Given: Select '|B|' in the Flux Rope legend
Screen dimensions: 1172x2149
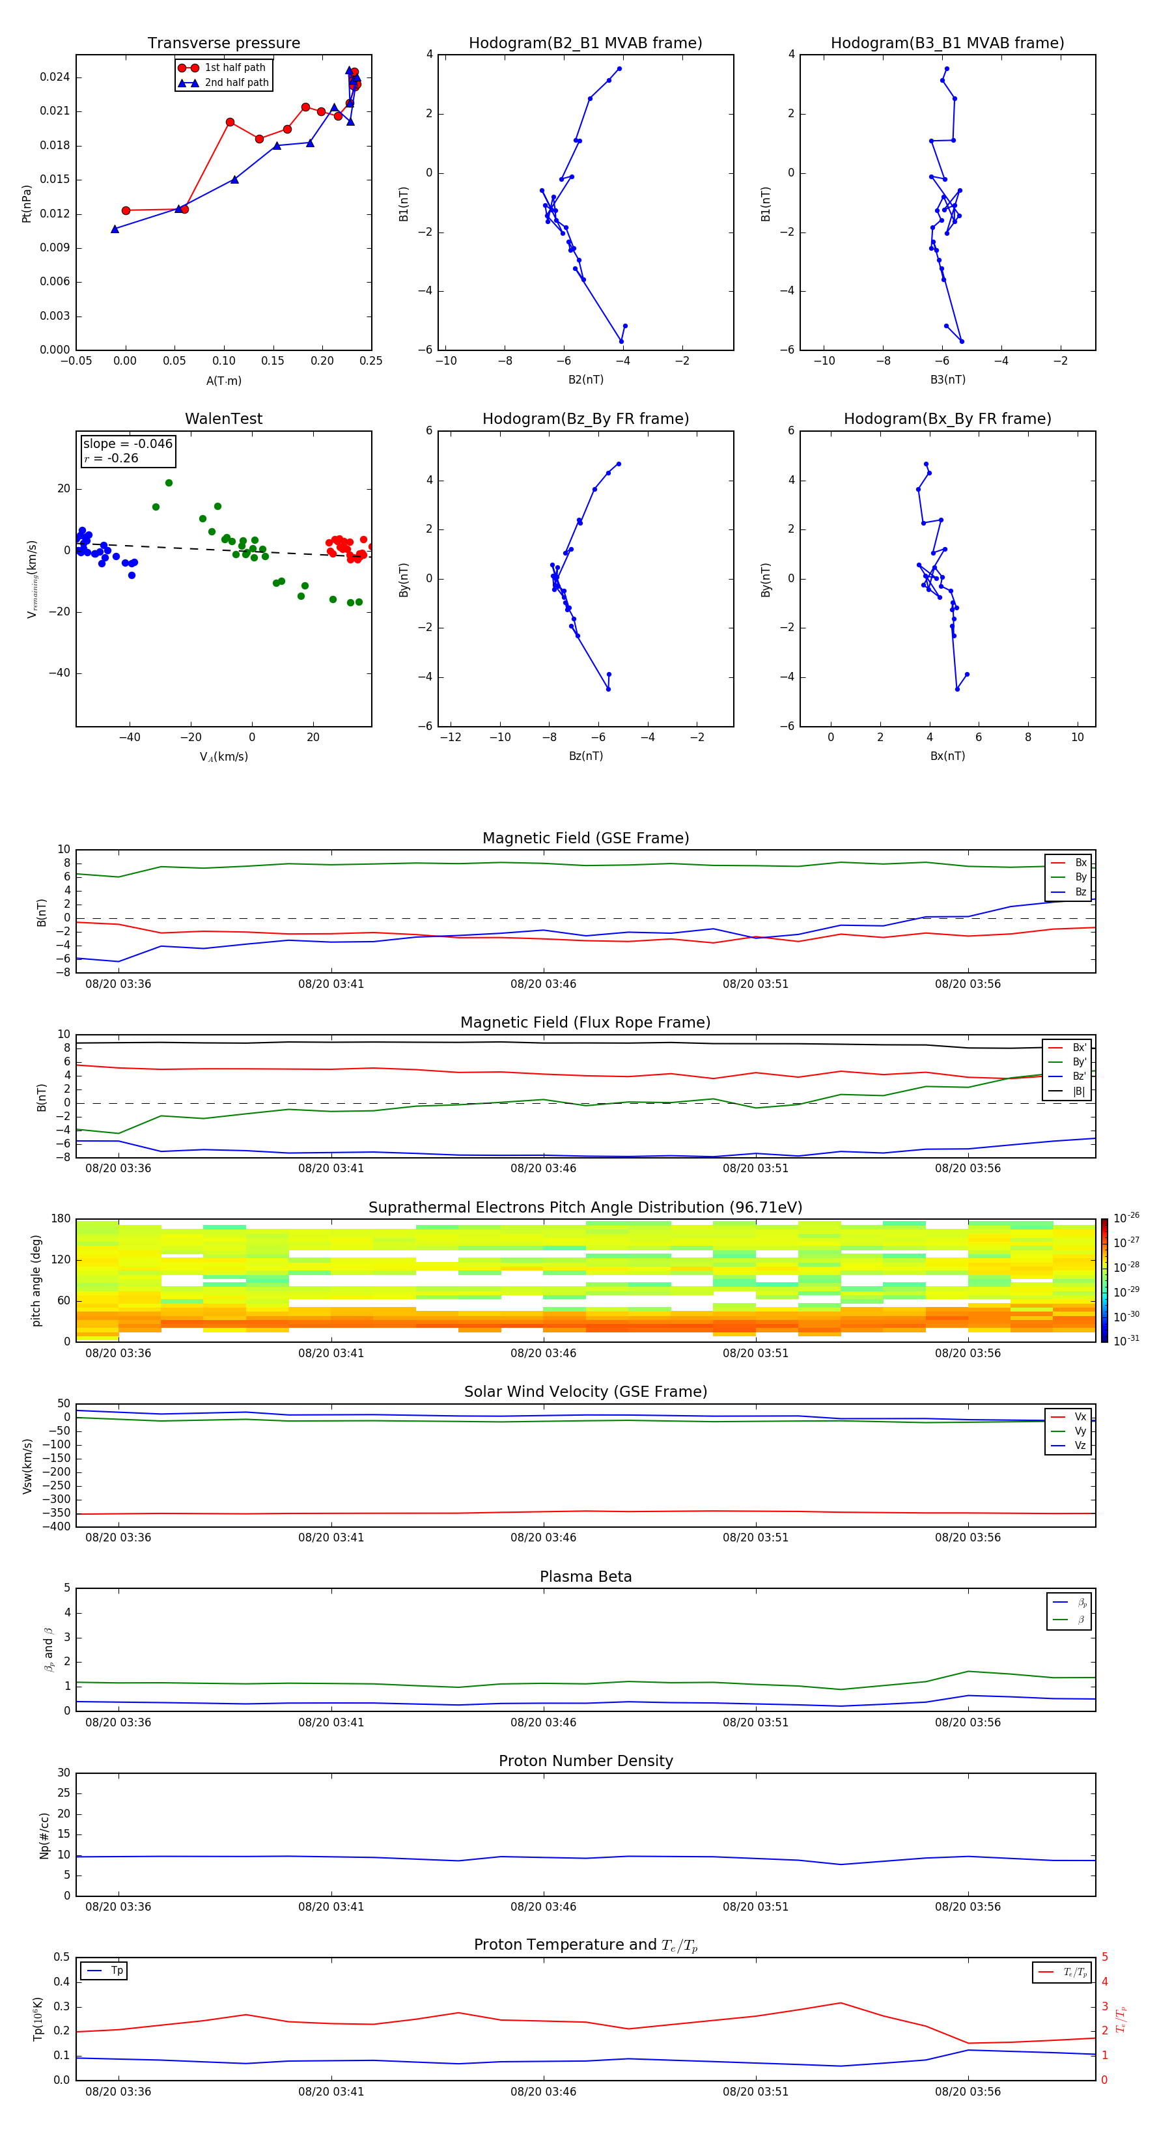Looking at the screenshot, I should (1068, 1091).
